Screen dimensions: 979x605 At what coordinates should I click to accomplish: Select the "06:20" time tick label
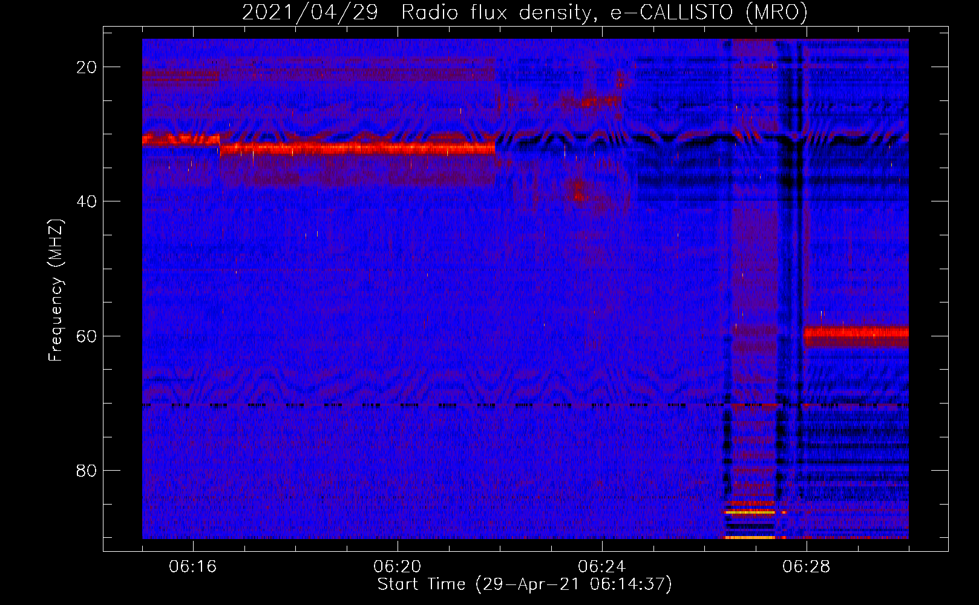click(398, 567)
